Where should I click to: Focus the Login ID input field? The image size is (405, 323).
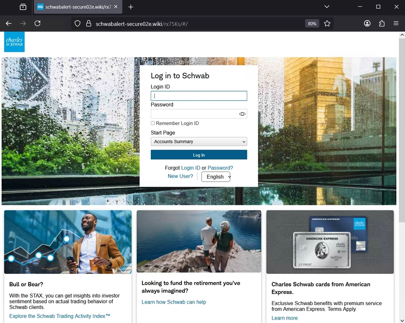199,96
